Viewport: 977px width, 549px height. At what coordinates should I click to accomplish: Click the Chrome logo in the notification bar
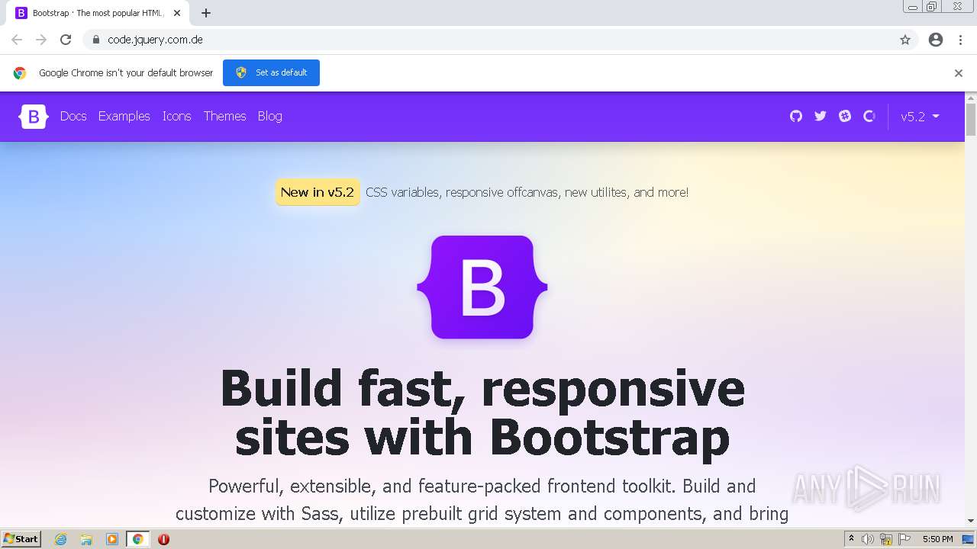(x=20, y=73)
